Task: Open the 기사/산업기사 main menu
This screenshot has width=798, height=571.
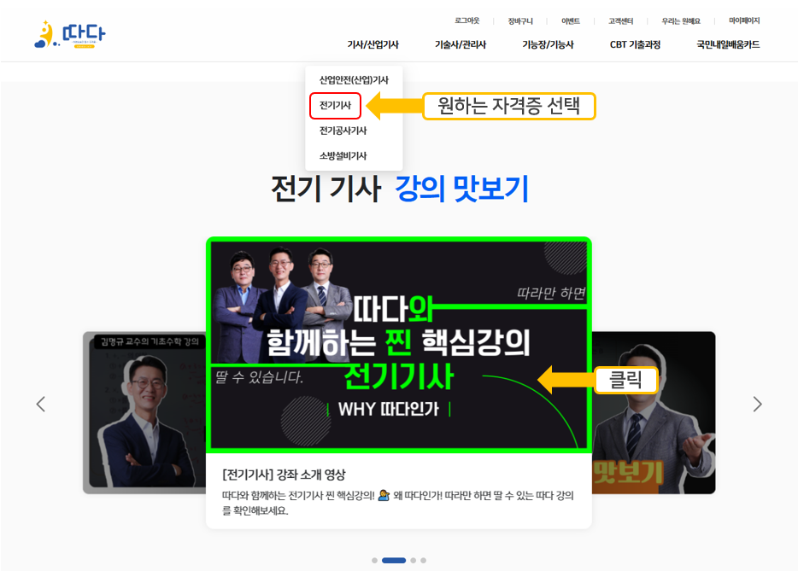Action: pyautogui.click(x=373, y=44)
